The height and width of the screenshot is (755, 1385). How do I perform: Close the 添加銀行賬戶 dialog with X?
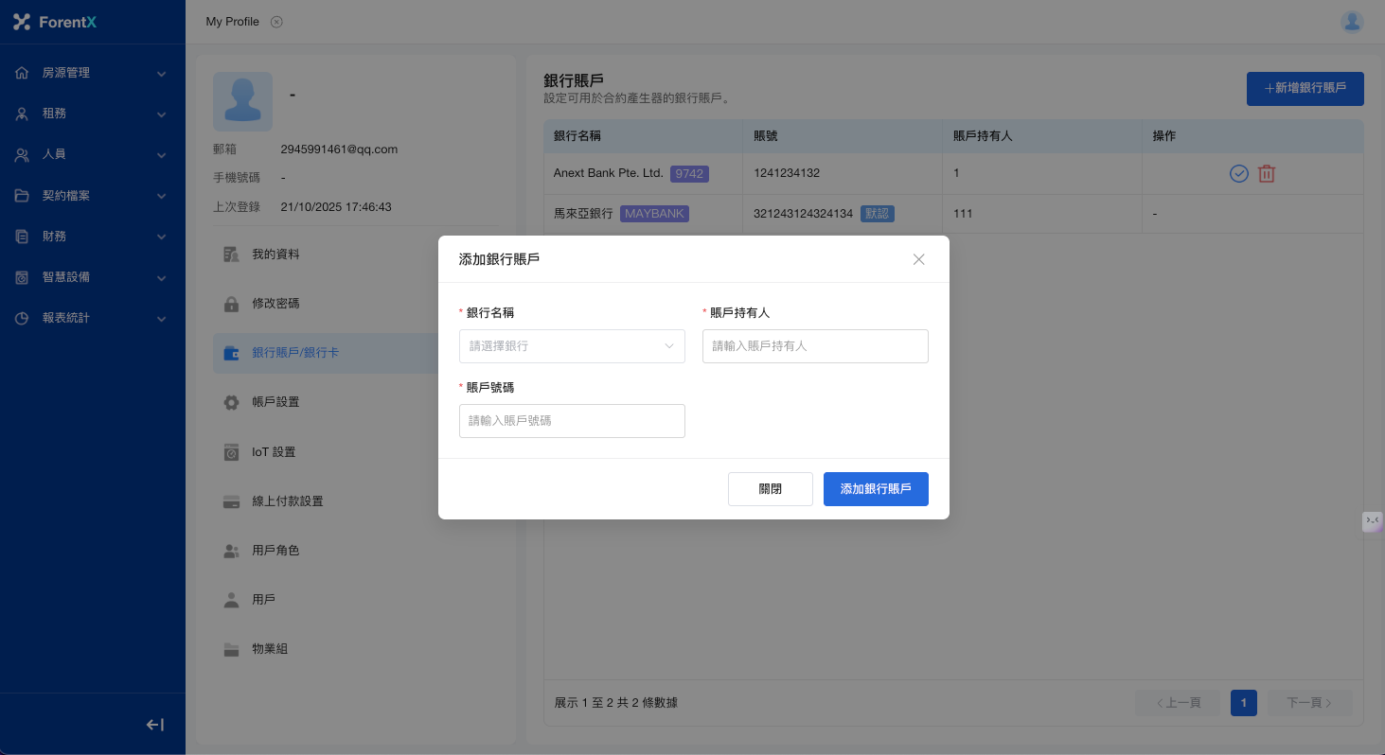click(918, 259)
